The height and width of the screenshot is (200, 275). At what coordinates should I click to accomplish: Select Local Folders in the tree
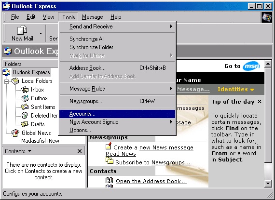37,81
